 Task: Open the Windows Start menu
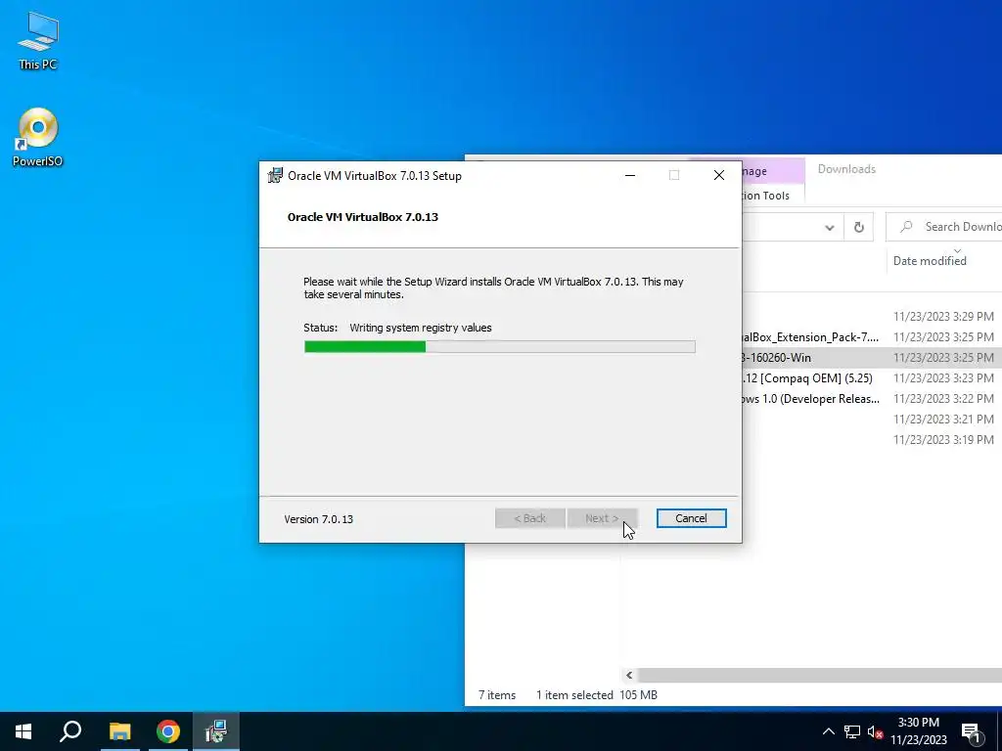click(23, 731)
